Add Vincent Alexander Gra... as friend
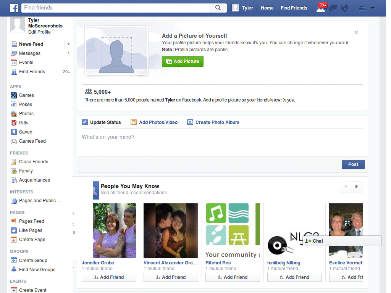391x293 pixels. (x=171, y=277)
